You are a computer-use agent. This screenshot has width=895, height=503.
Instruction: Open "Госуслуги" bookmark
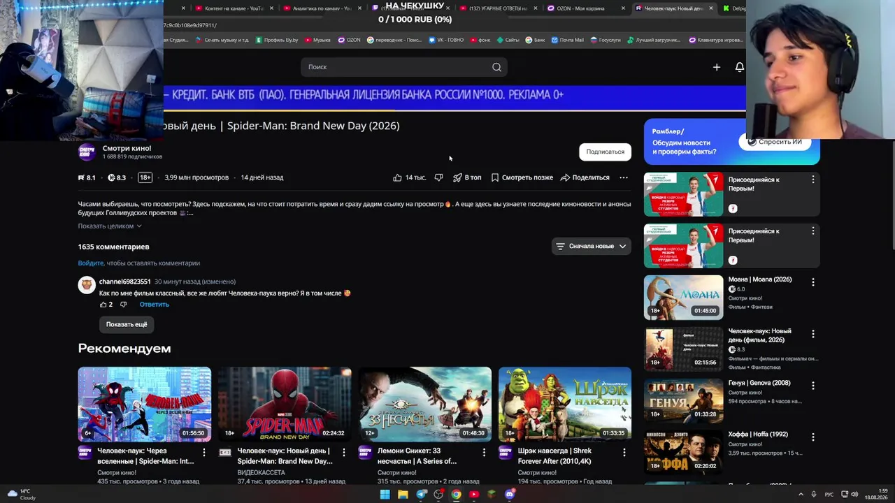tap(606, 40)
